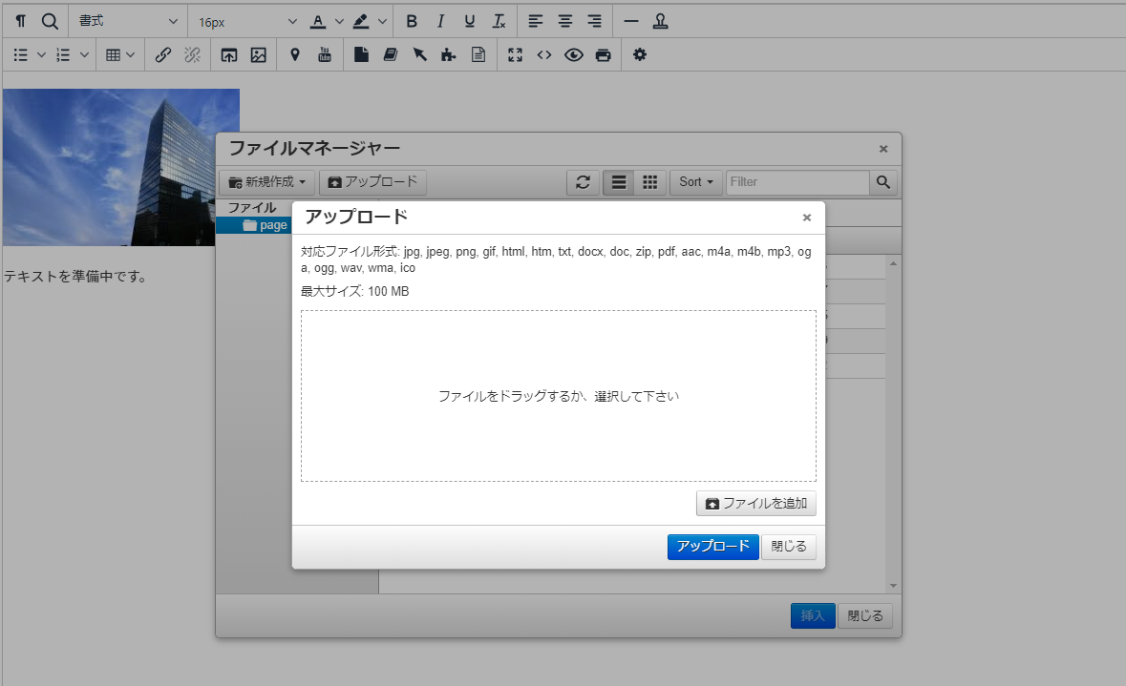Insert a YouTube video
The width and height of the screenshot is (1126, 686).
325,54
